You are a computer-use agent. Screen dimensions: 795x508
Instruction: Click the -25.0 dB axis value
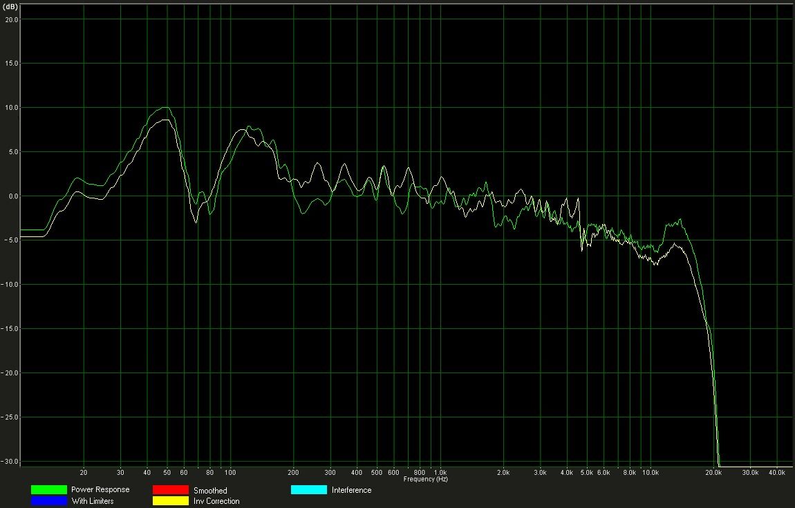point(10,417)
